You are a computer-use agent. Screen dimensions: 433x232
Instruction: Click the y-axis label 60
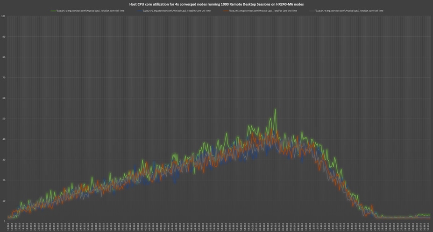[4, 98]
